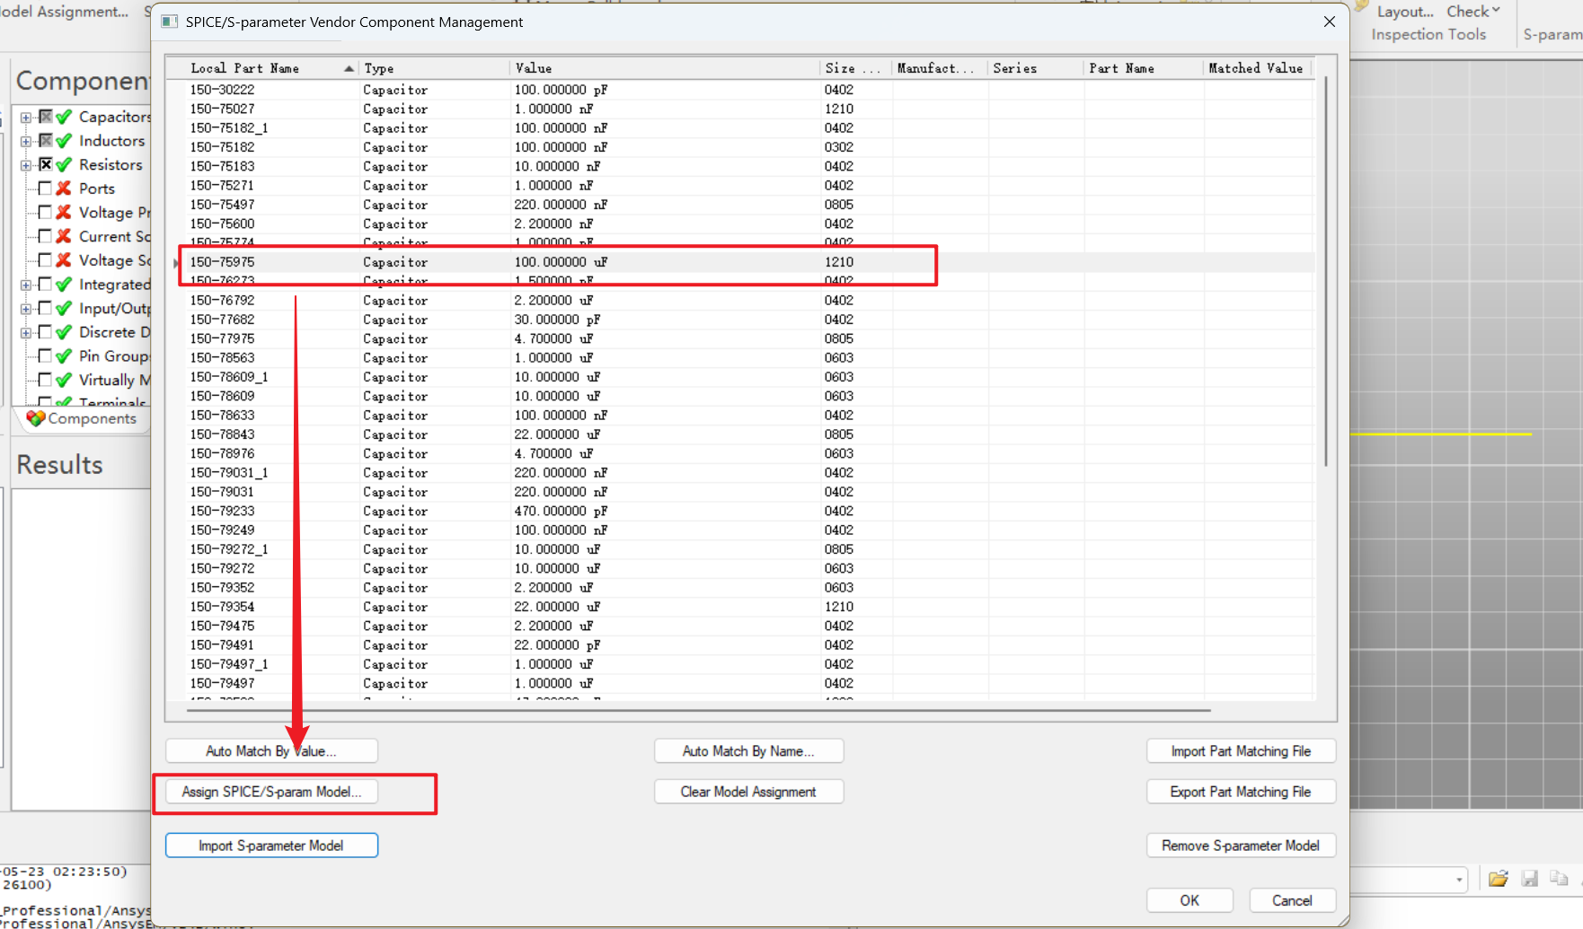Expand the Input/Output tree node

click(x=26, y=309)
